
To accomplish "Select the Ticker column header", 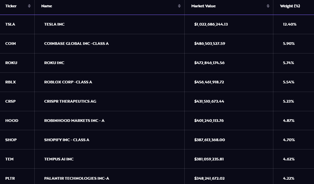I will coord(11,6).
